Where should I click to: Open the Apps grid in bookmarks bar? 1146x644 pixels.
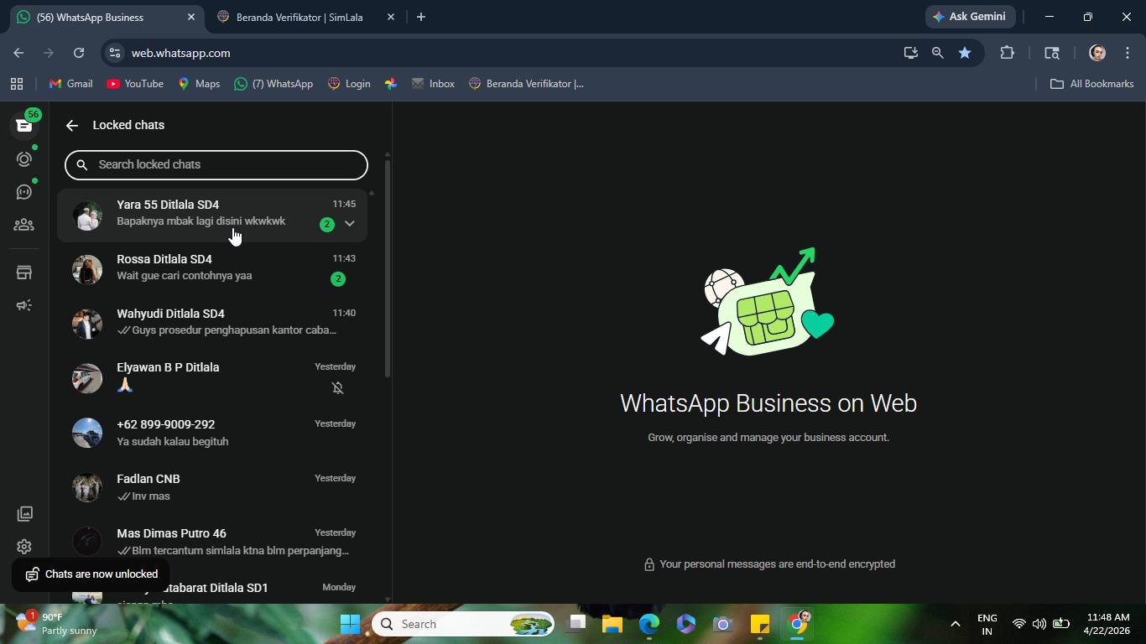[17, 84]
